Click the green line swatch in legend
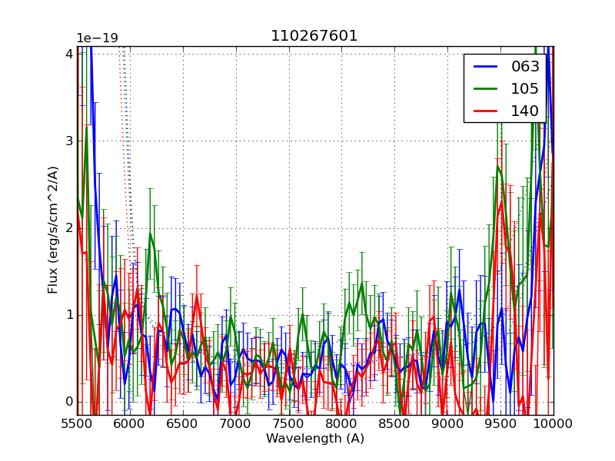The width and height of the screenshot is (615, 461). pyautogui.click(x=484, y=89)
